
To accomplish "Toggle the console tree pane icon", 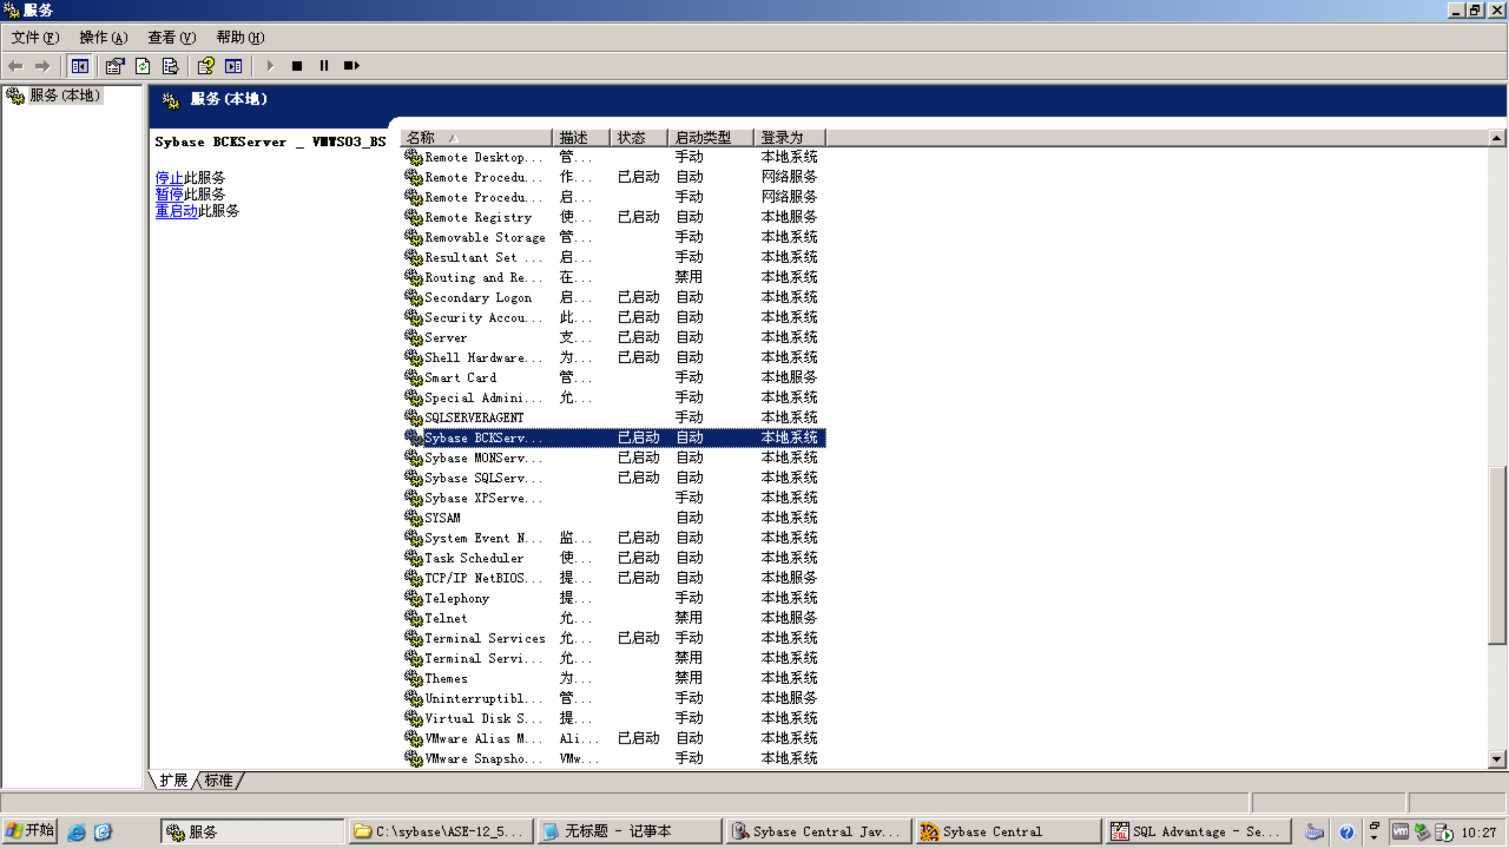I will (x=80, y=66).
